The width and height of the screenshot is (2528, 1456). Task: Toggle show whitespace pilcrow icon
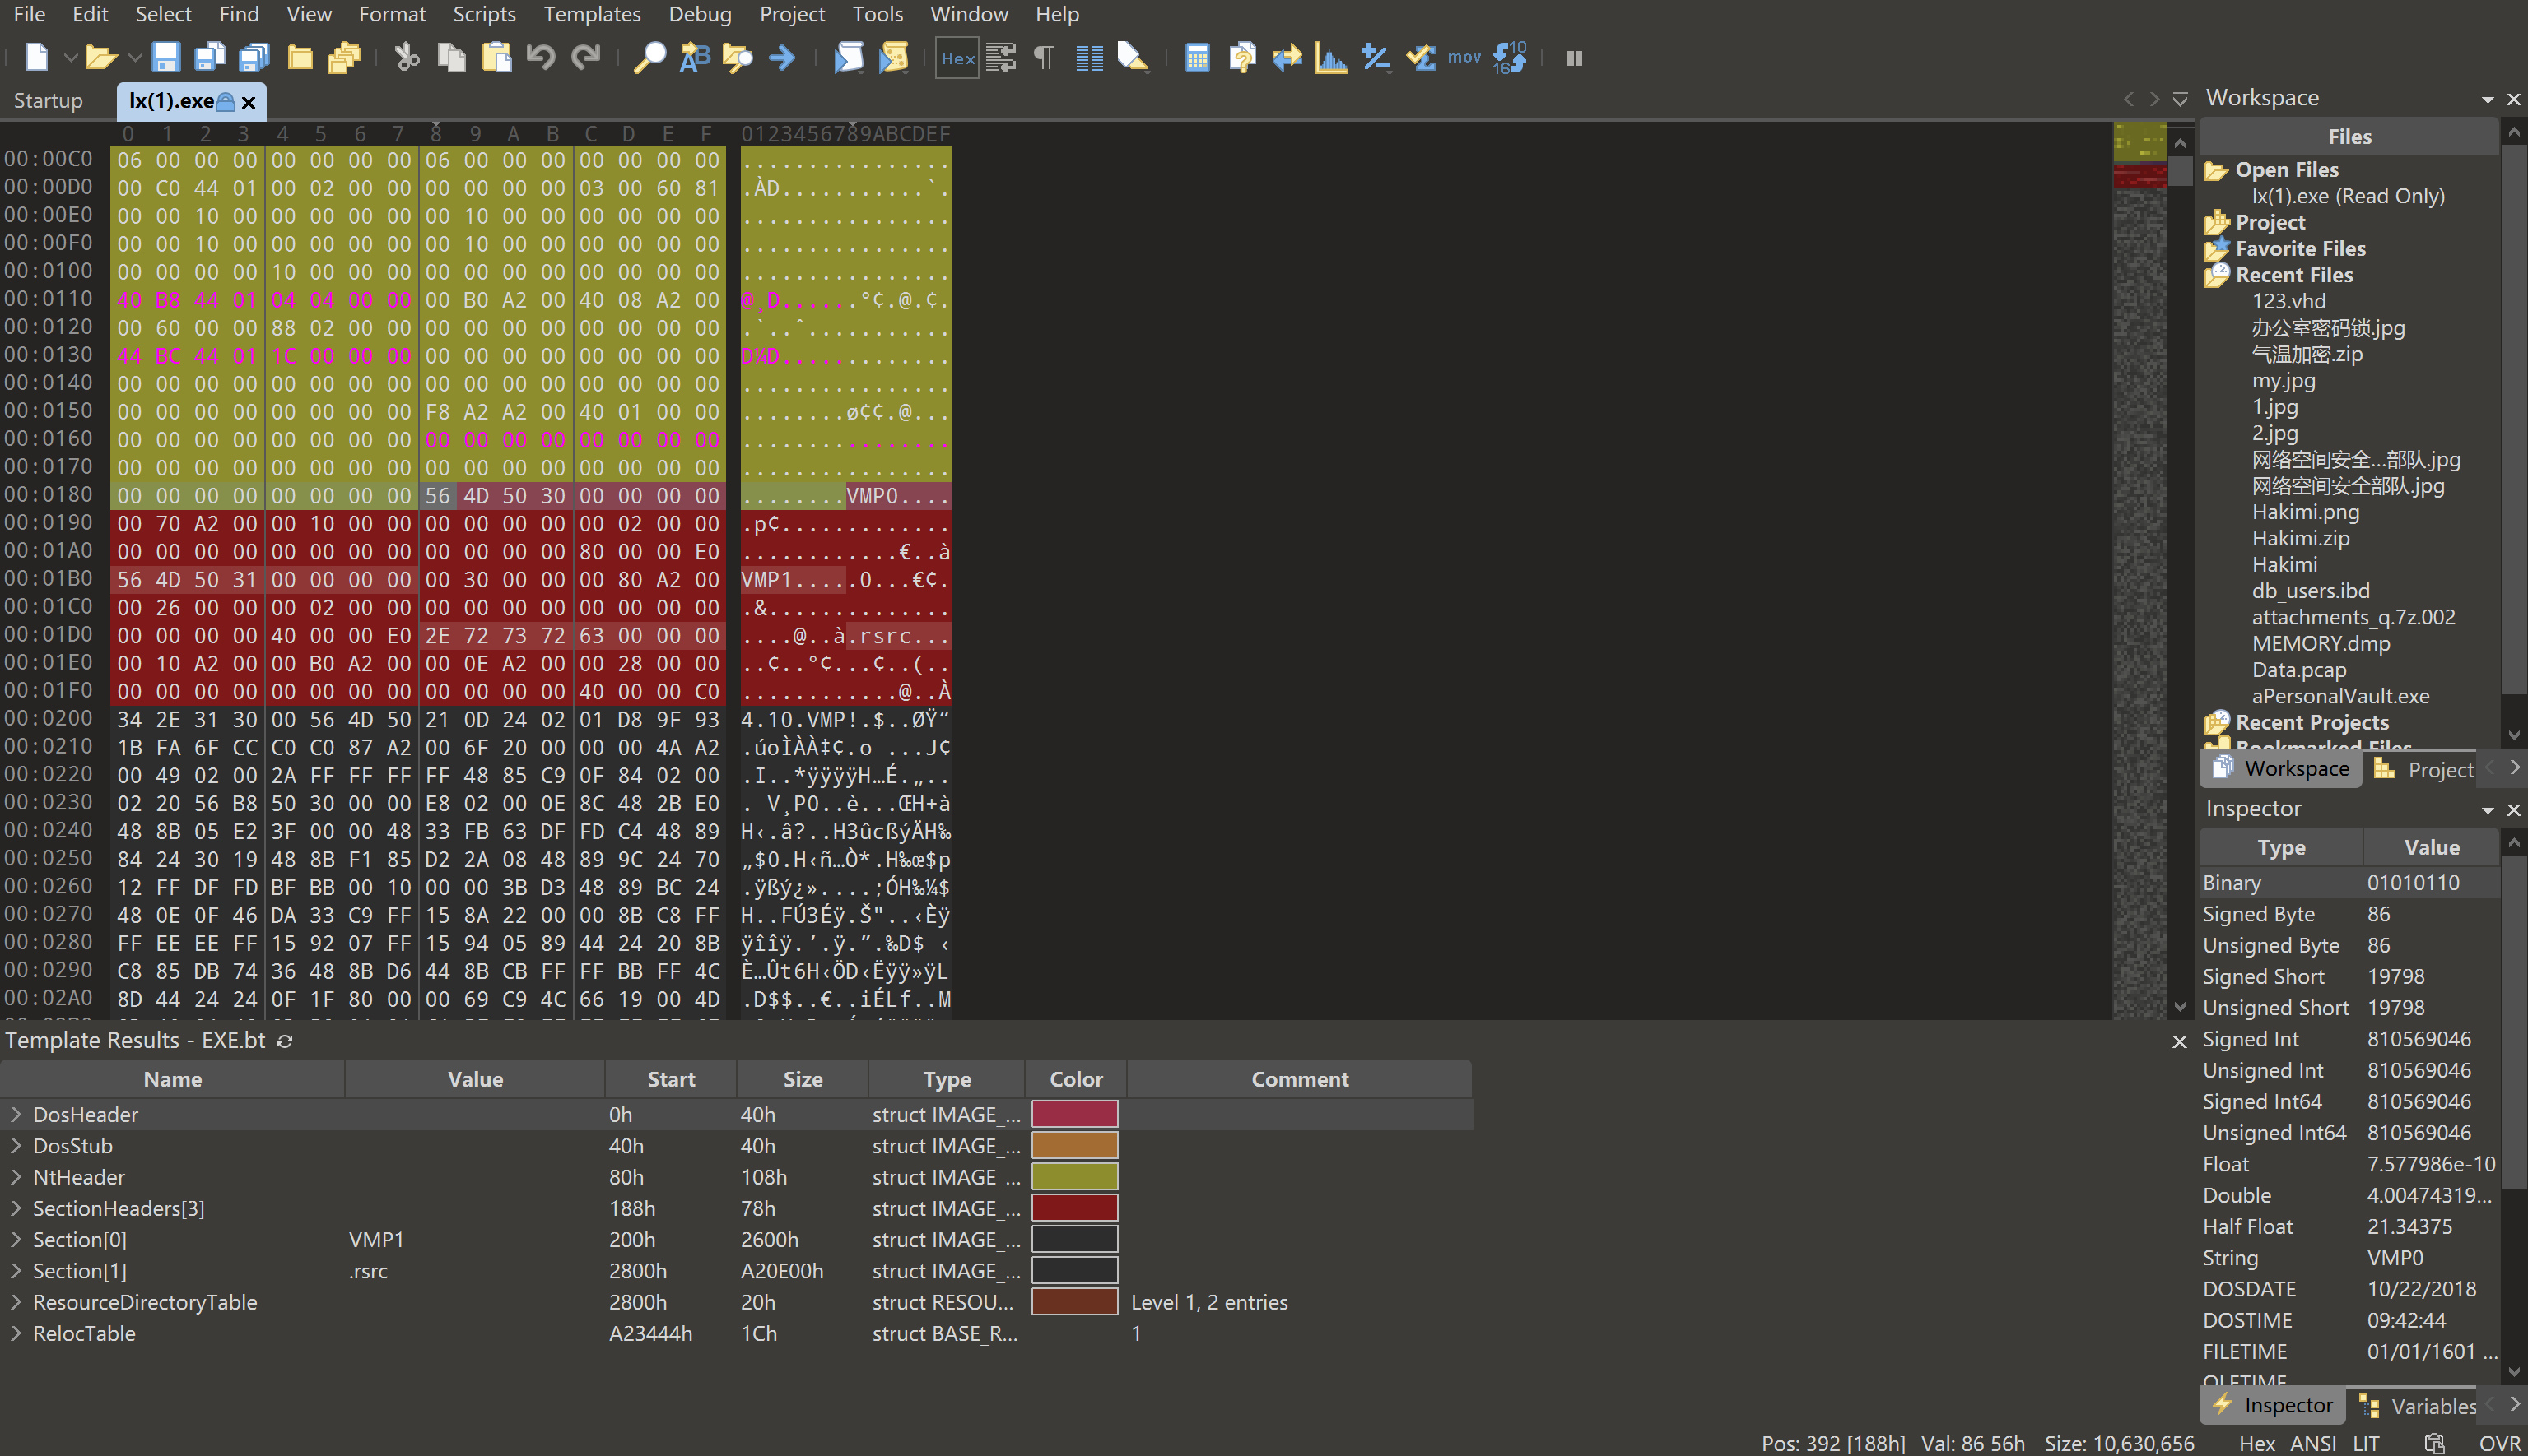click(1044, 58)
